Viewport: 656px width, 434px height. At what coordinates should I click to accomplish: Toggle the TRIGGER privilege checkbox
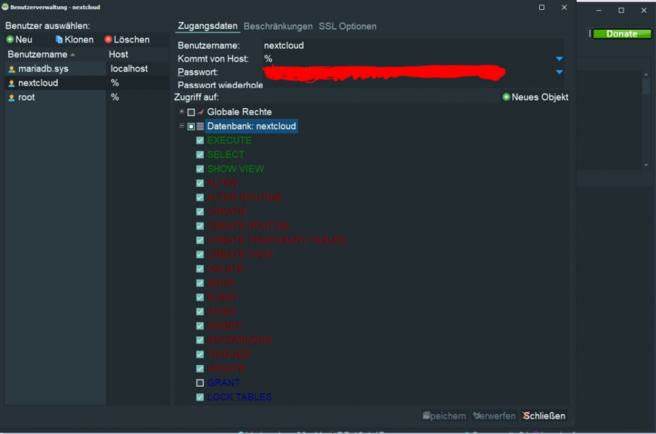point(200,354)
